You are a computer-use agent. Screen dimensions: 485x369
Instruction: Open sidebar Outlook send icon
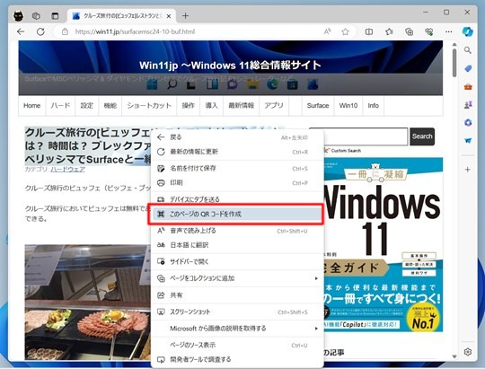point(468,141)
